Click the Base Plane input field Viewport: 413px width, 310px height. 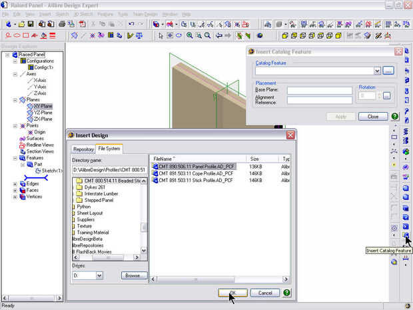320,91
